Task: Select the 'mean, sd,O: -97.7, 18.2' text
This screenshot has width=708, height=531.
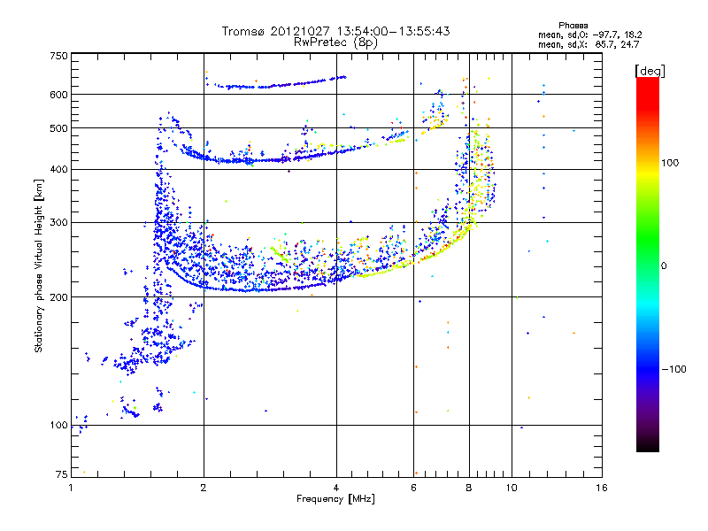Action: coord(589,35)
